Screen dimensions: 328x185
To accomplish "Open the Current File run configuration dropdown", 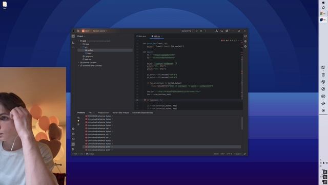I will pos(187,31).
